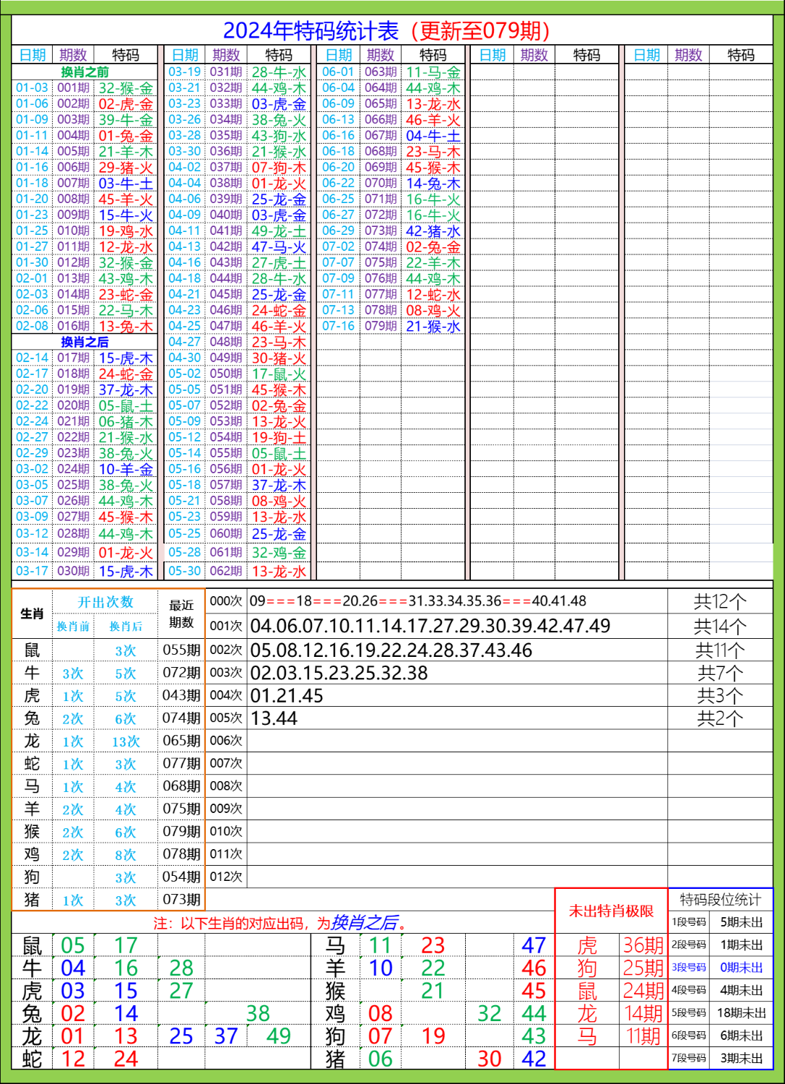Select the 062期 issue cell

point(226,571)
